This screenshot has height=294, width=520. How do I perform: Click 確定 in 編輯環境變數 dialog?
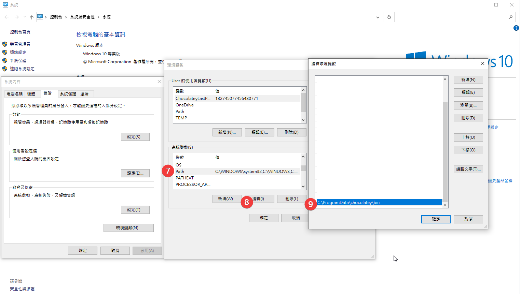(436, 219)
